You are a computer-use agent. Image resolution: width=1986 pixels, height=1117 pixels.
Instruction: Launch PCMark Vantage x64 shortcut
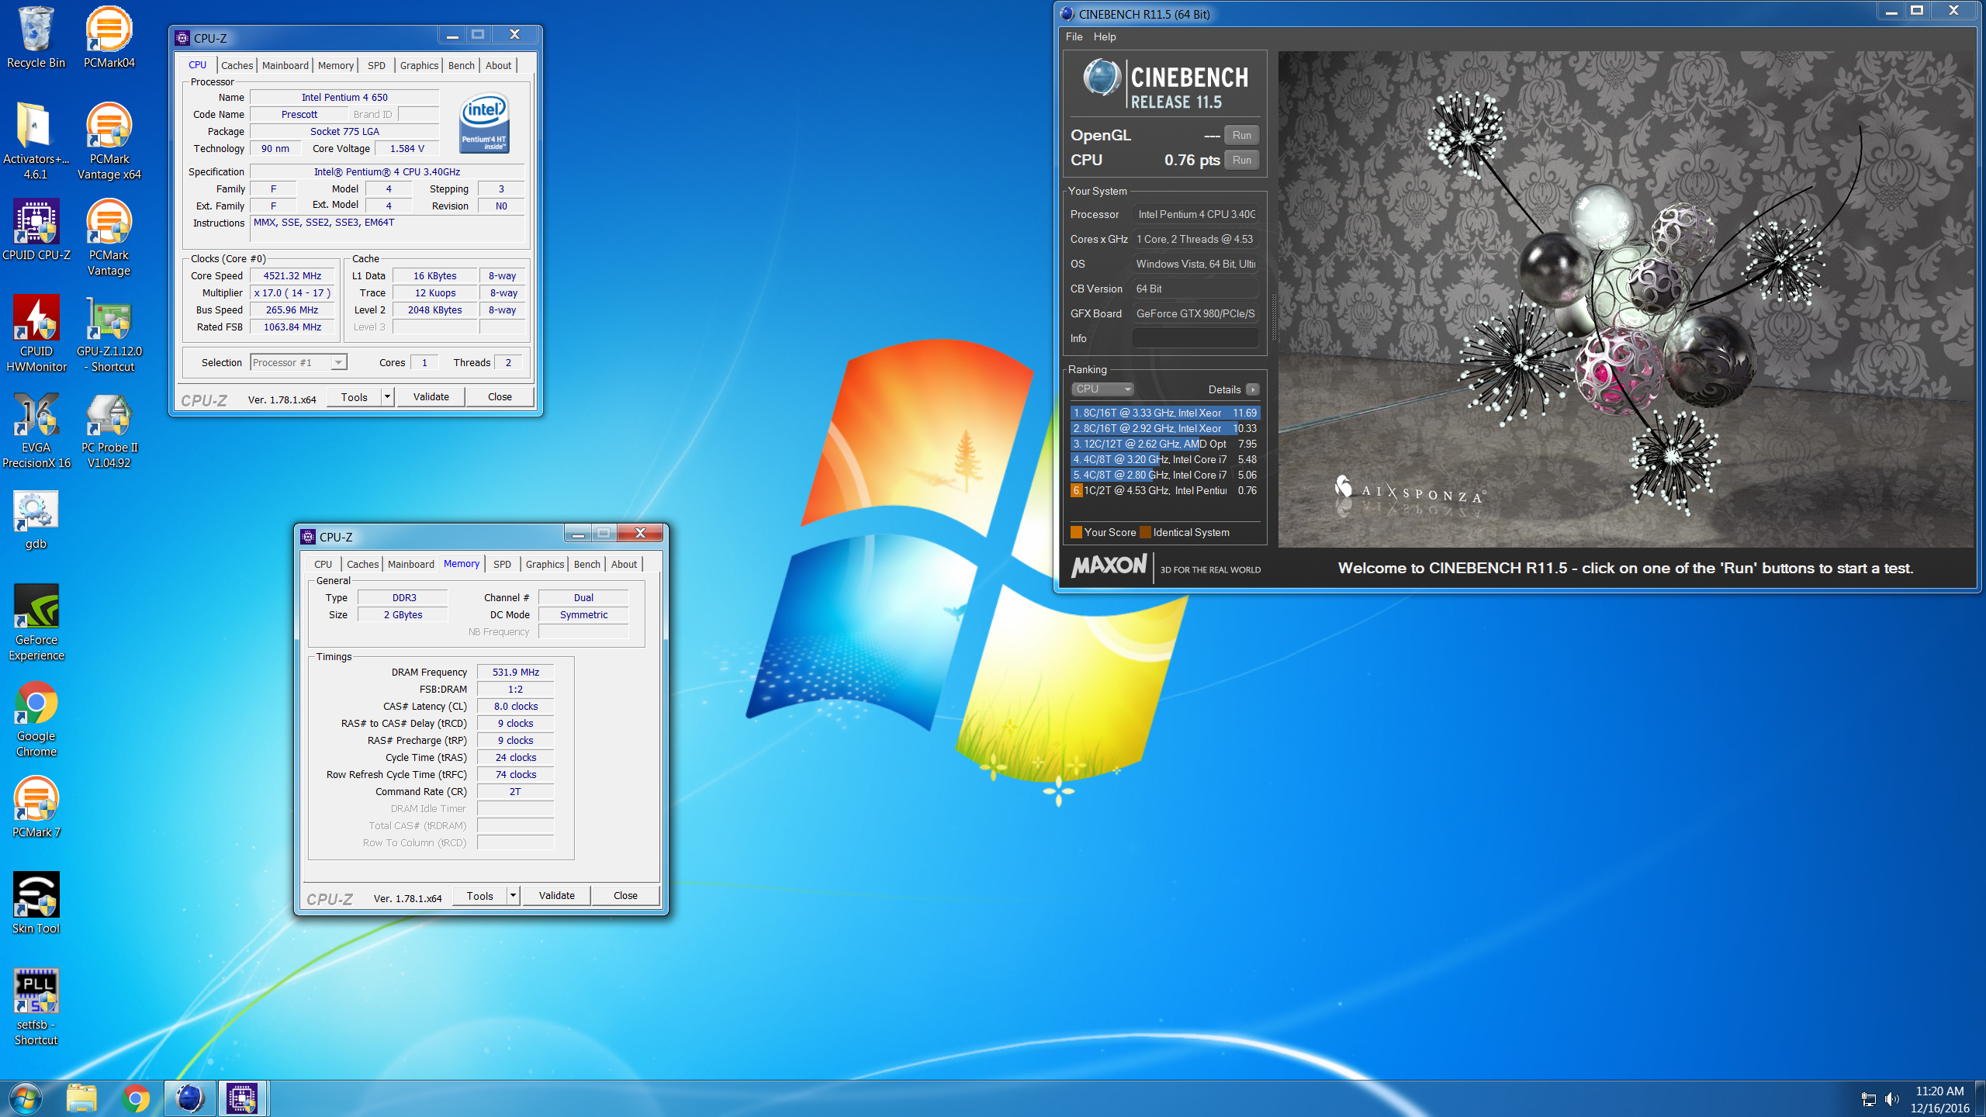coord(109,141)
